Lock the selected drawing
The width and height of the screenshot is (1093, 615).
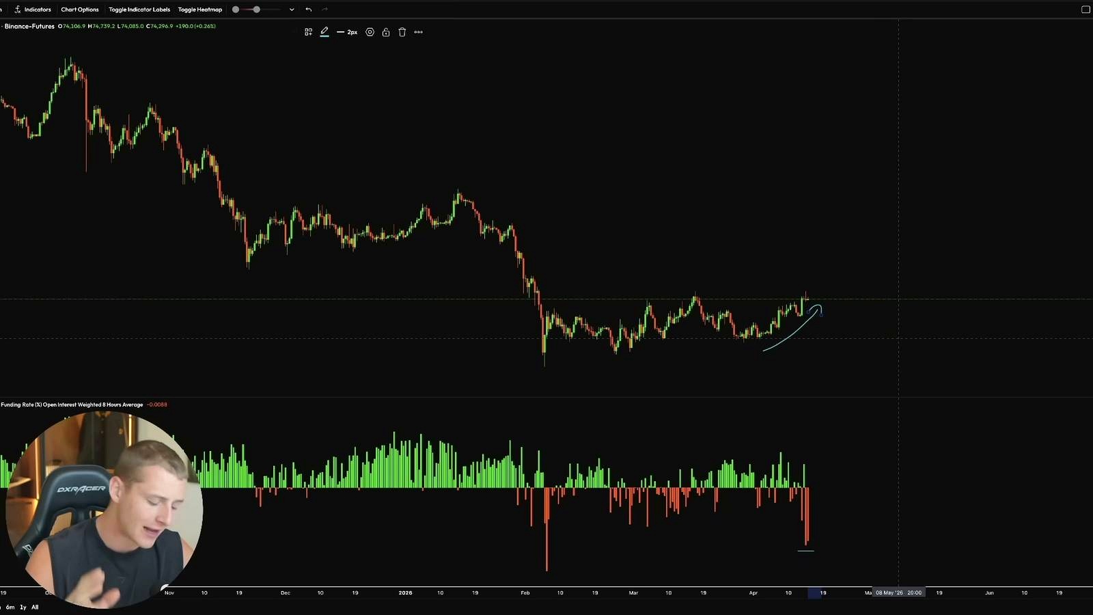click(x=386, y=32)
